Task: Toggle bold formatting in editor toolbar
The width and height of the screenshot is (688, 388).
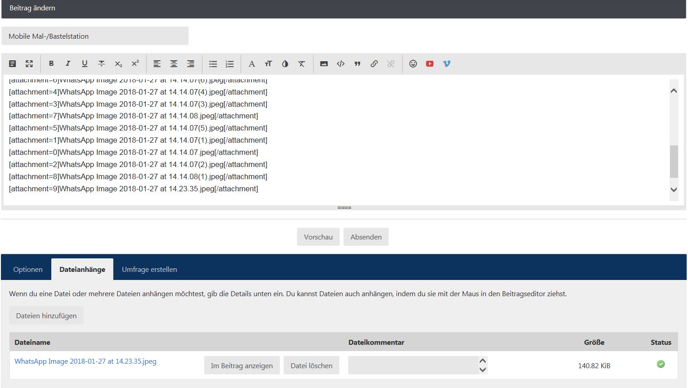Action: [x=51, y=64]
